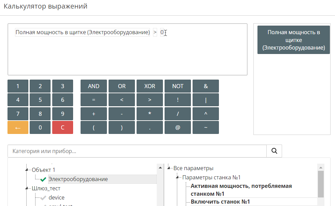Click the parameters list vertical scrollbar
Image resolution: width=335 pixels, height=206 pixels.
coord(321,184)
